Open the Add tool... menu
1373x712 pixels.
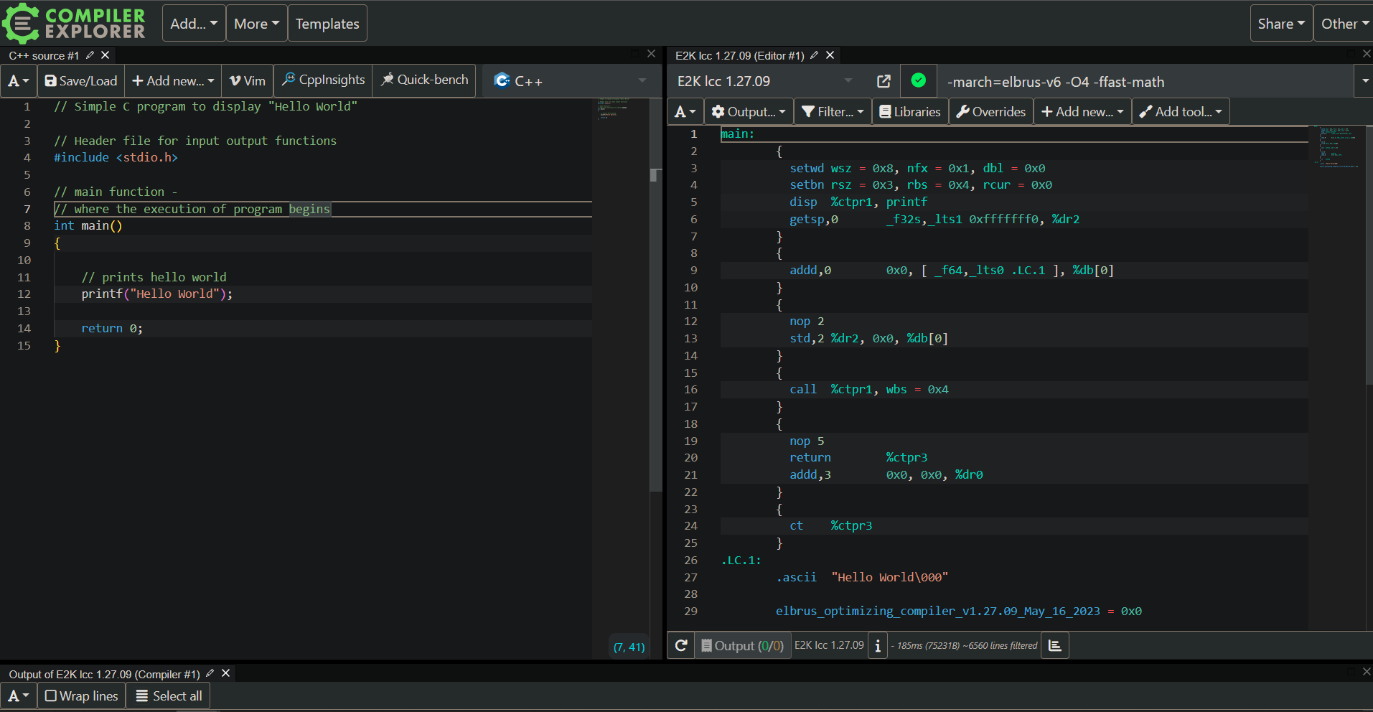(1181, 112)
